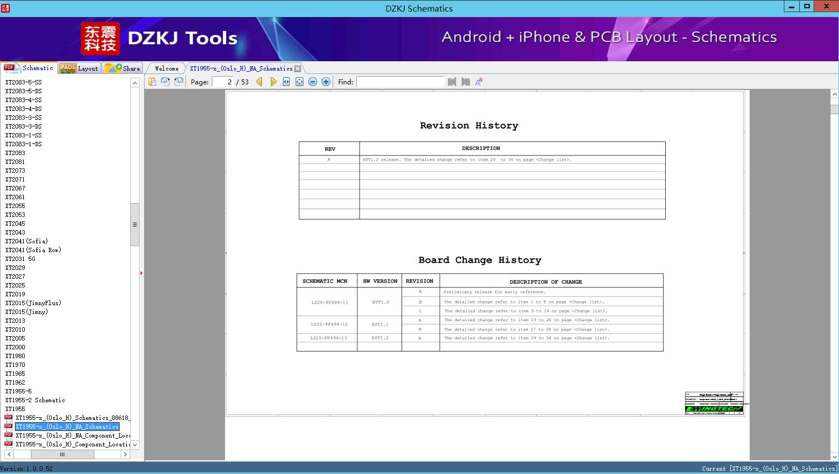This screenshot has width=839, height=474.
Task: Zoom in with the plus icon
Action: click(326, 82)
